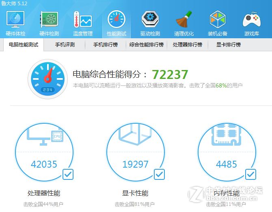This screenshot has height=212, width=272.
Task: Click the 处理器性能 label
Action: coord(44,193)
